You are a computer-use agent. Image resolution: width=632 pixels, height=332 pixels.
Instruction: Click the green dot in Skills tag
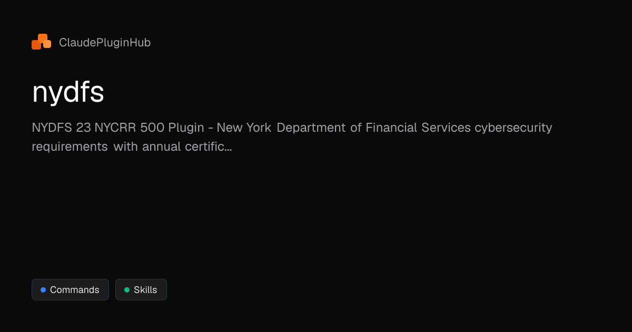click(127, 290)
